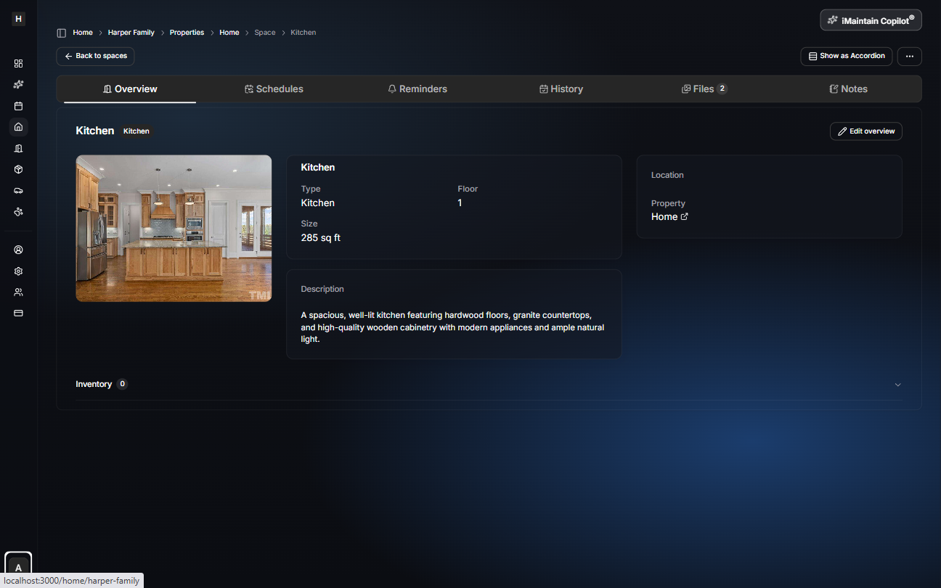Open the three-dot overflow menu top right

tap(909, 56)
